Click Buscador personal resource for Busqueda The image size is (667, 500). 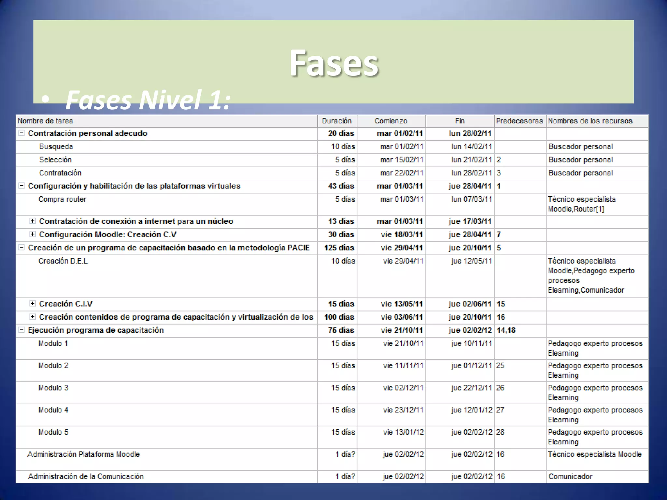[x=597, y=147]
